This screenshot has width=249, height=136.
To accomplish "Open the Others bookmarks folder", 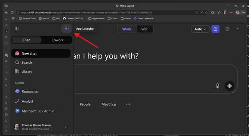I will (113, 19).
